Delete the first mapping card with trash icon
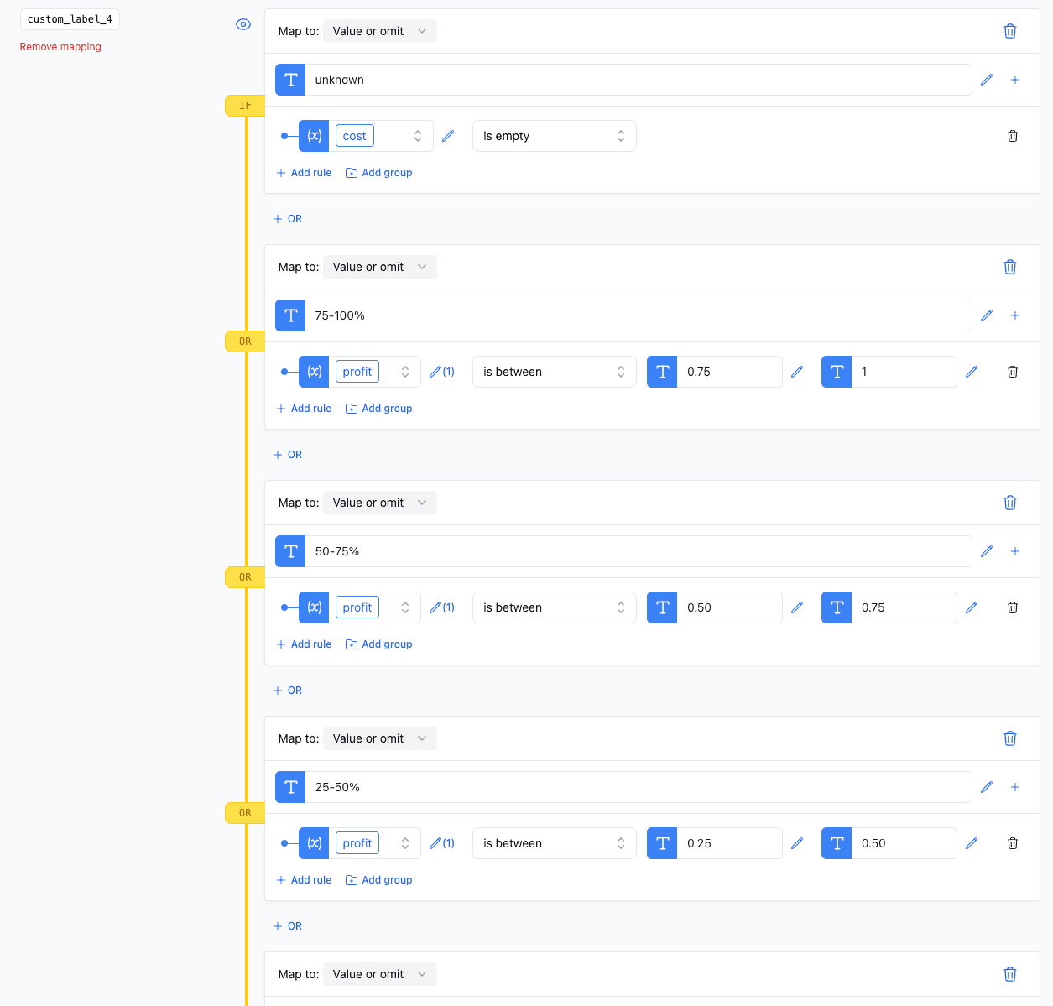 (x=1009, y=31)
